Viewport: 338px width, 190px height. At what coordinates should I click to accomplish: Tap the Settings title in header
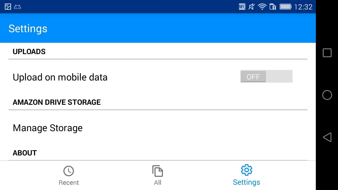pyautogui.click(x=28, y=28)
